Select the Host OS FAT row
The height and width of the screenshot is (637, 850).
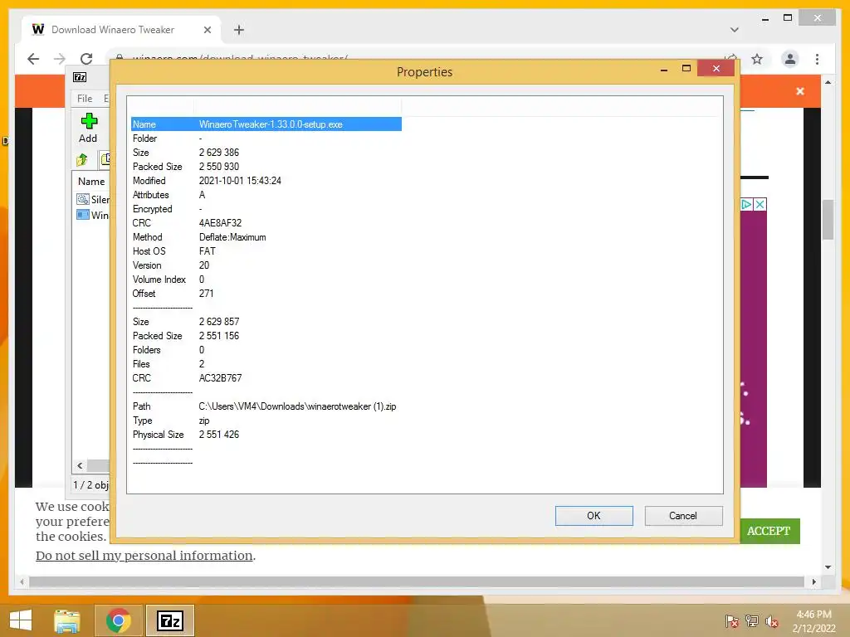pos(266,251)
